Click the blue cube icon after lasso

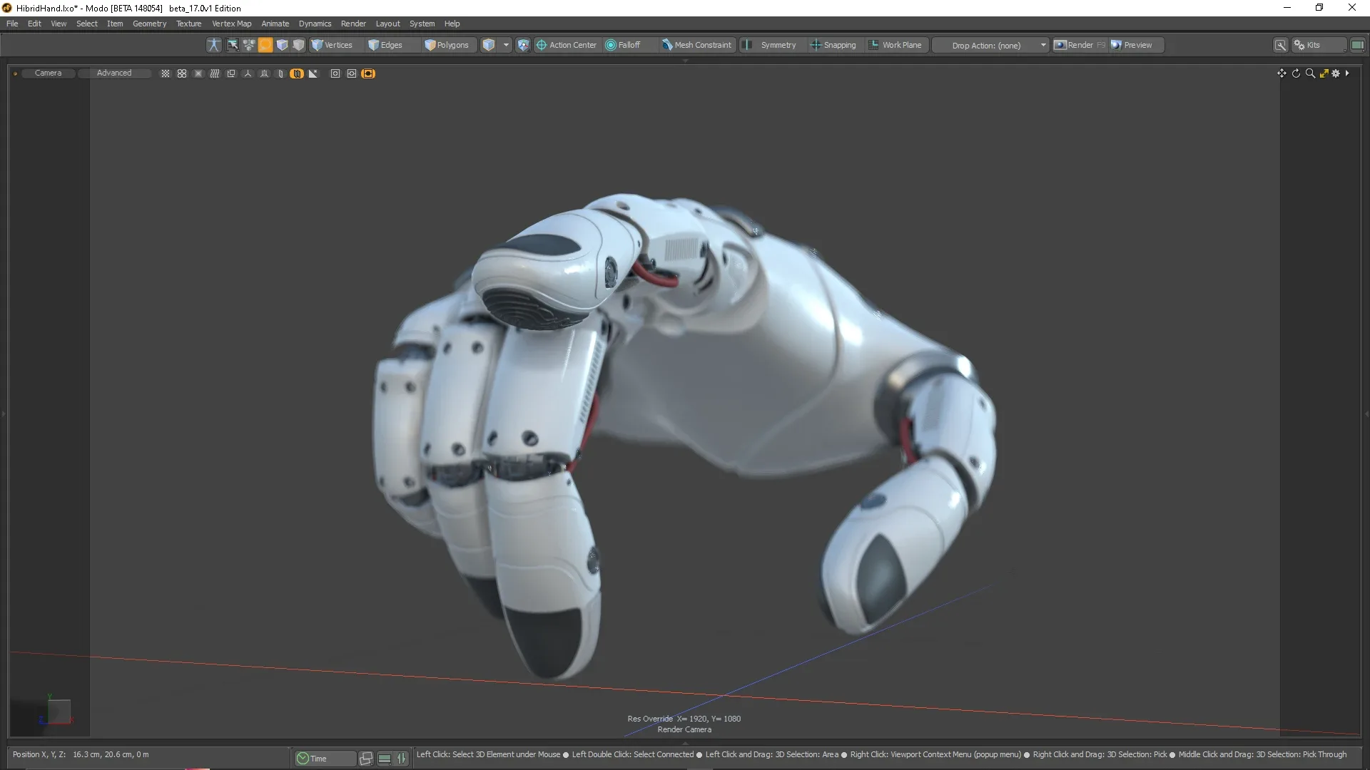pyautogui.click(x=282, y=45)
